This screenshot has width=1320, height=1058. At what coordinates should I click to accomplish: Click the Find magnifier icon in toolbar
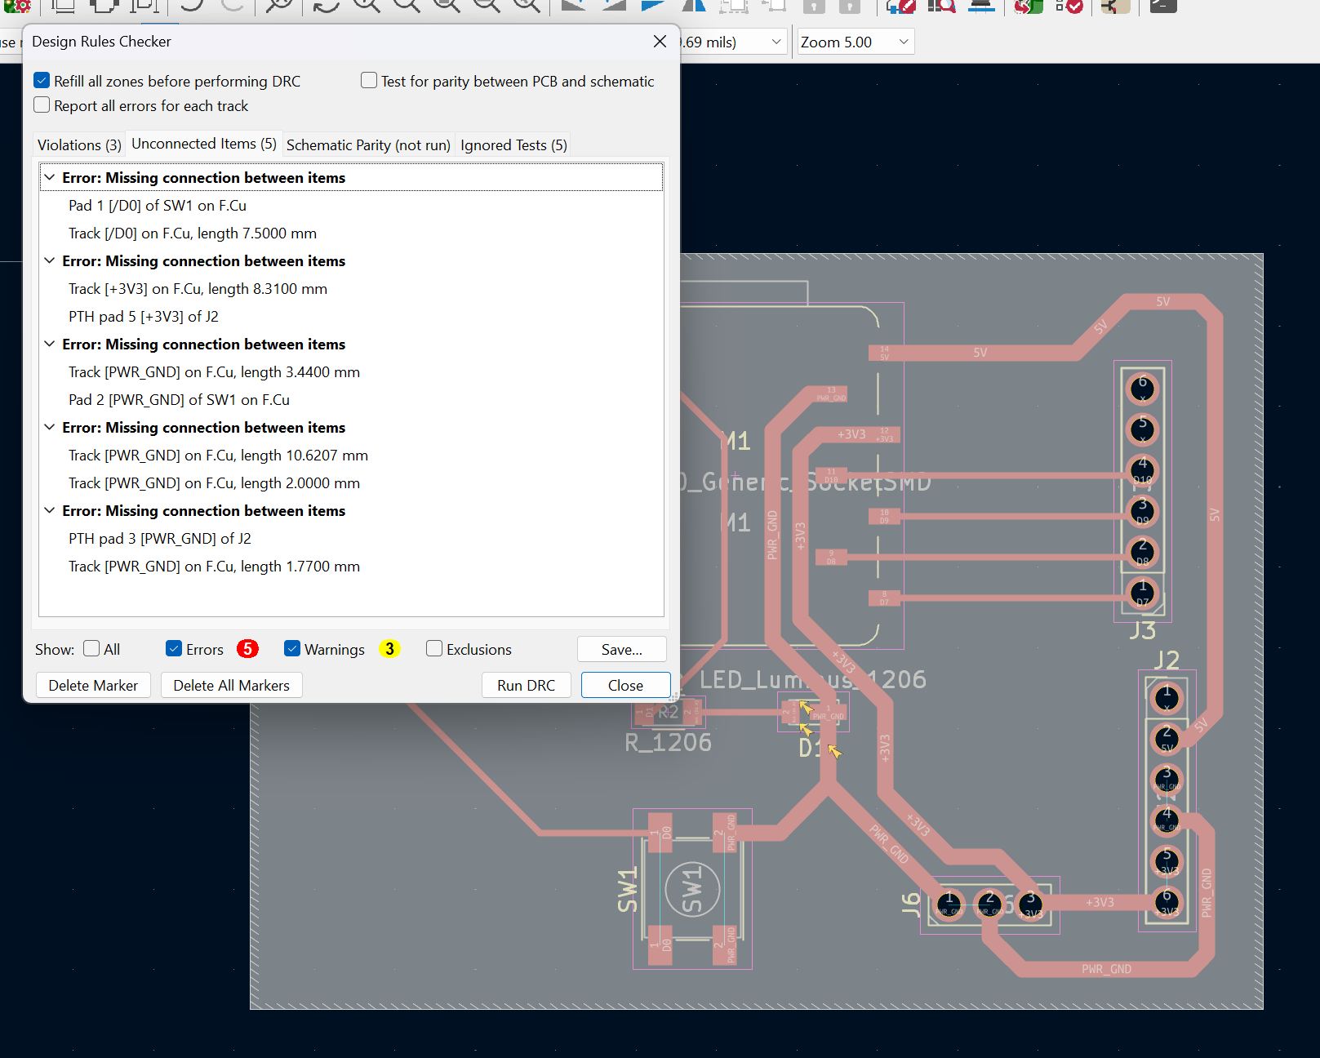coord(279,5)
